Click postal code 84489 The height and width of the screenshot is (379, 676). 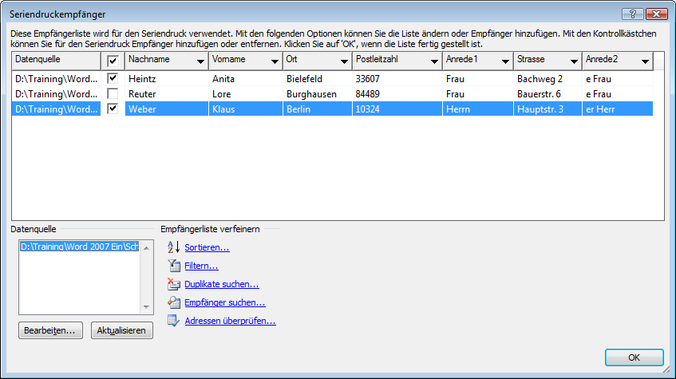(x=397, y=93)
